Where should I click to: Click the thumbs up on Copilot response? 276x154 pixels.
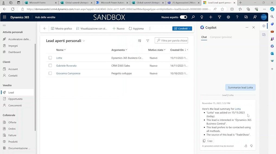(246, 146)
